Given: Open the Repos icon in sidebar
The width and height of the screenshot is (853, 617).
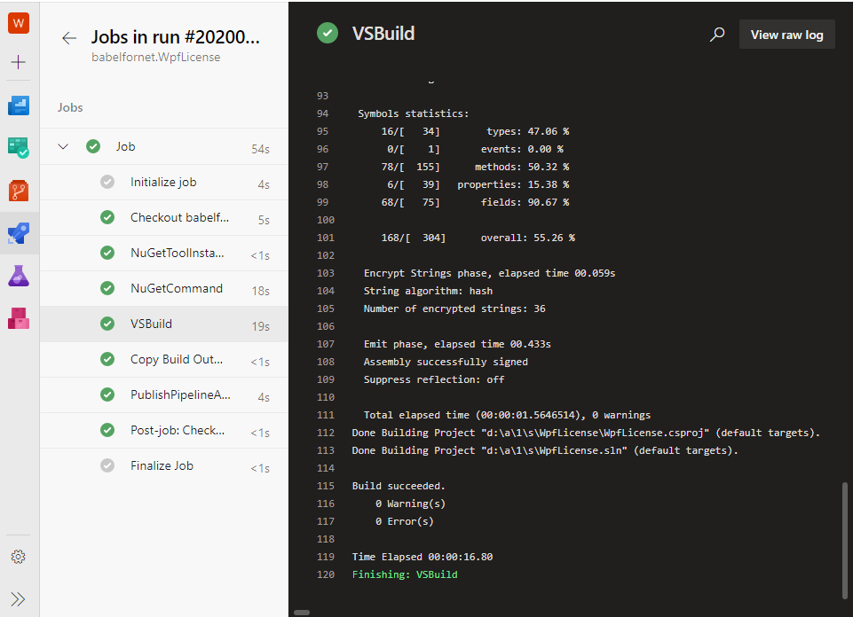Looking at the screenshot, I should (19, 191).
